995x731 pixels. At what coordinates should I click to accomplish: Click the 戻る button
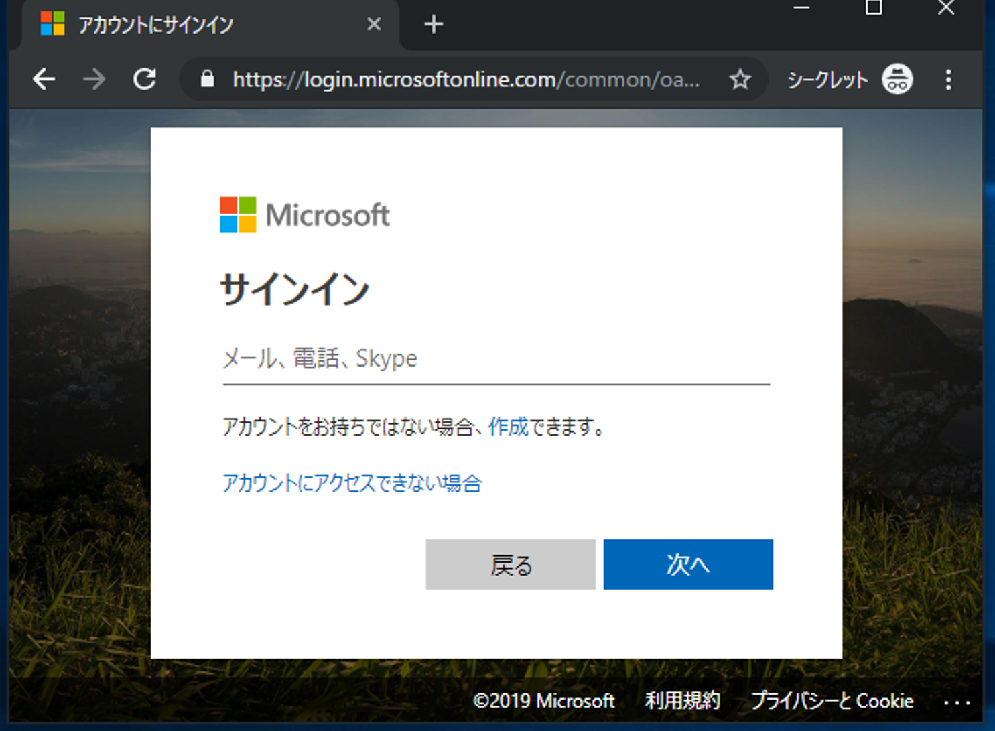click(x=511, y=564)
